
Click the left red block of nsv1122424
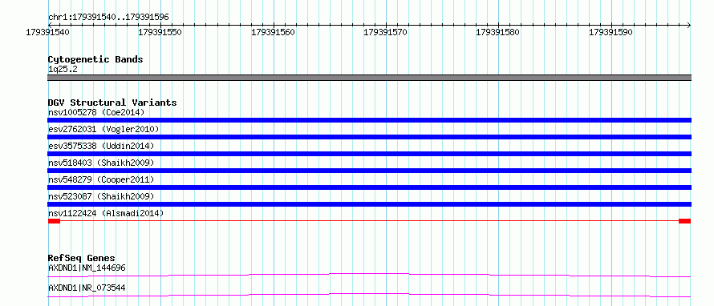pos(54,221)
